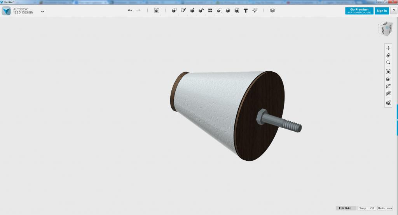Viewport: 398px width, 215px height.
Task: Open the Sketch tool menu
Action: coord(183,10)
